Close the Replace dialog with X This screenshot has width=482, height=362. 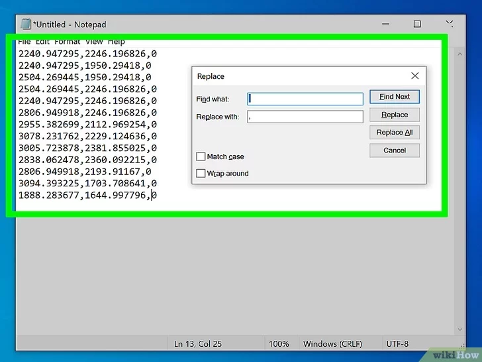click(x=414, y=76)
